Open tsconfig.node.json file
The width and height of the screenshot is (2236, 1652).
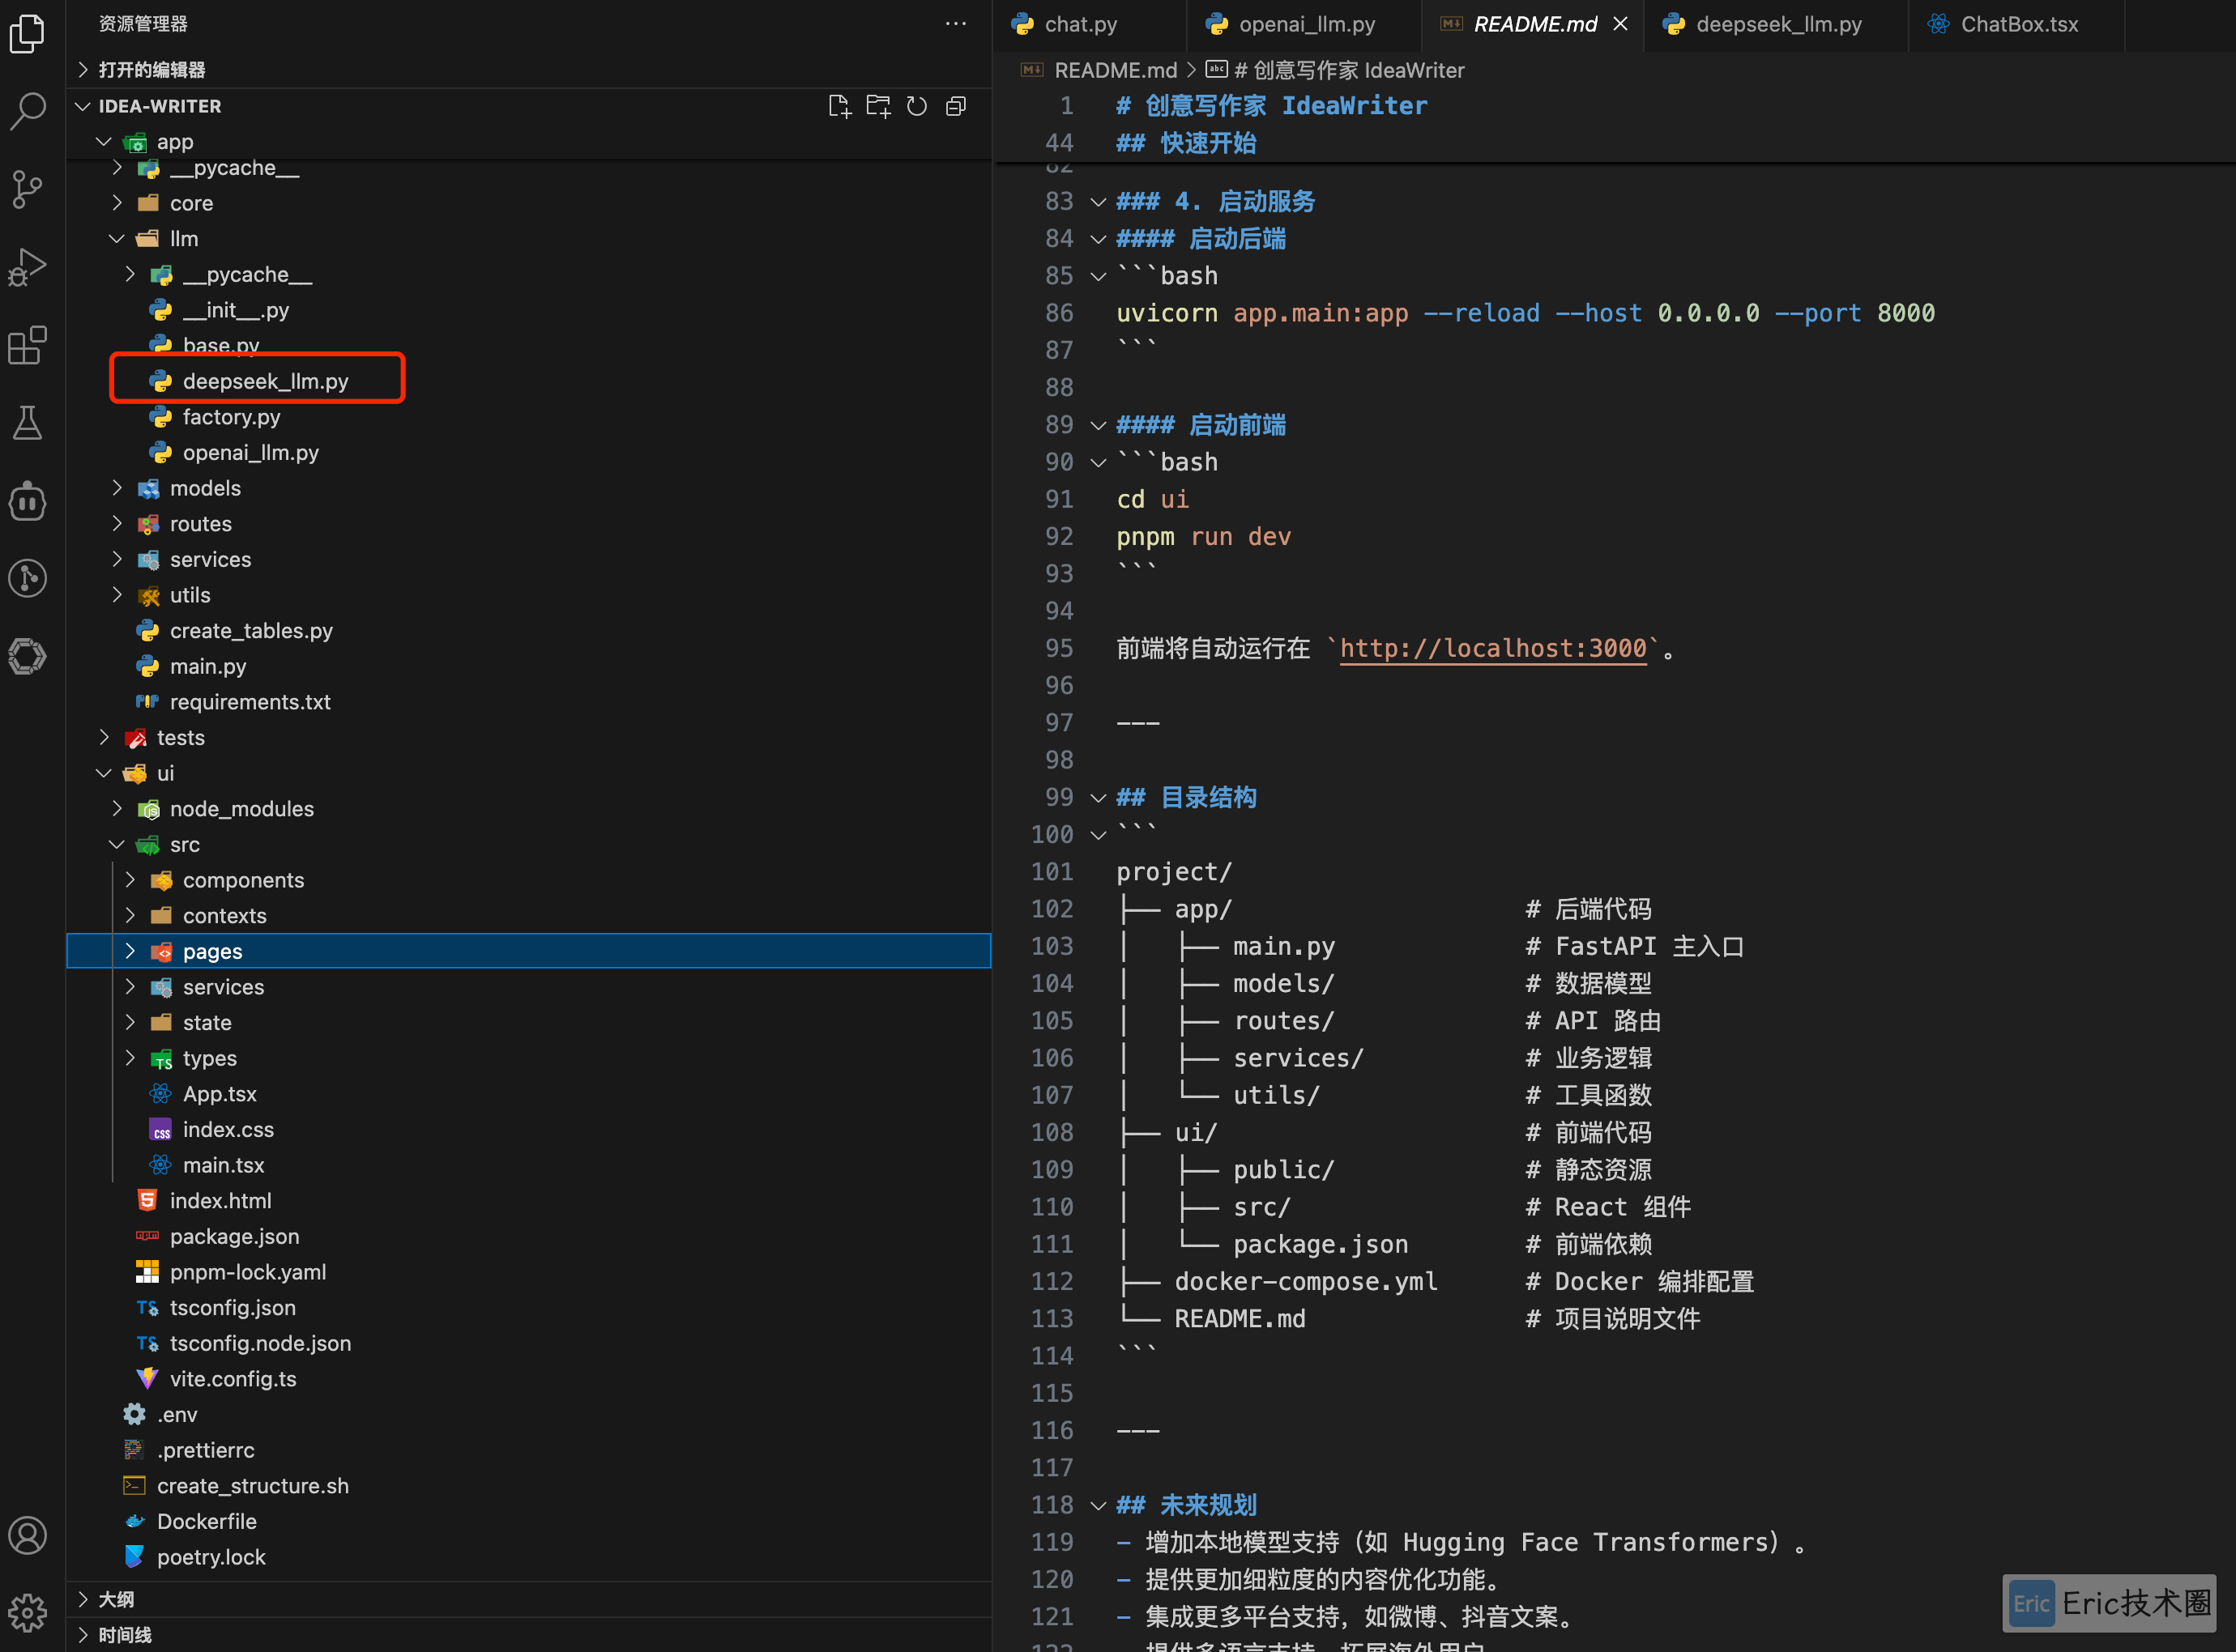(528, 1344)
